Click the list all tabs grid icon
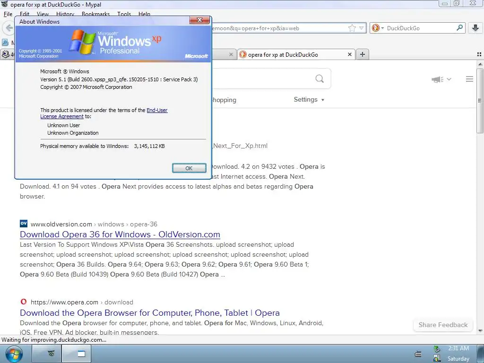 pos(479,54)
